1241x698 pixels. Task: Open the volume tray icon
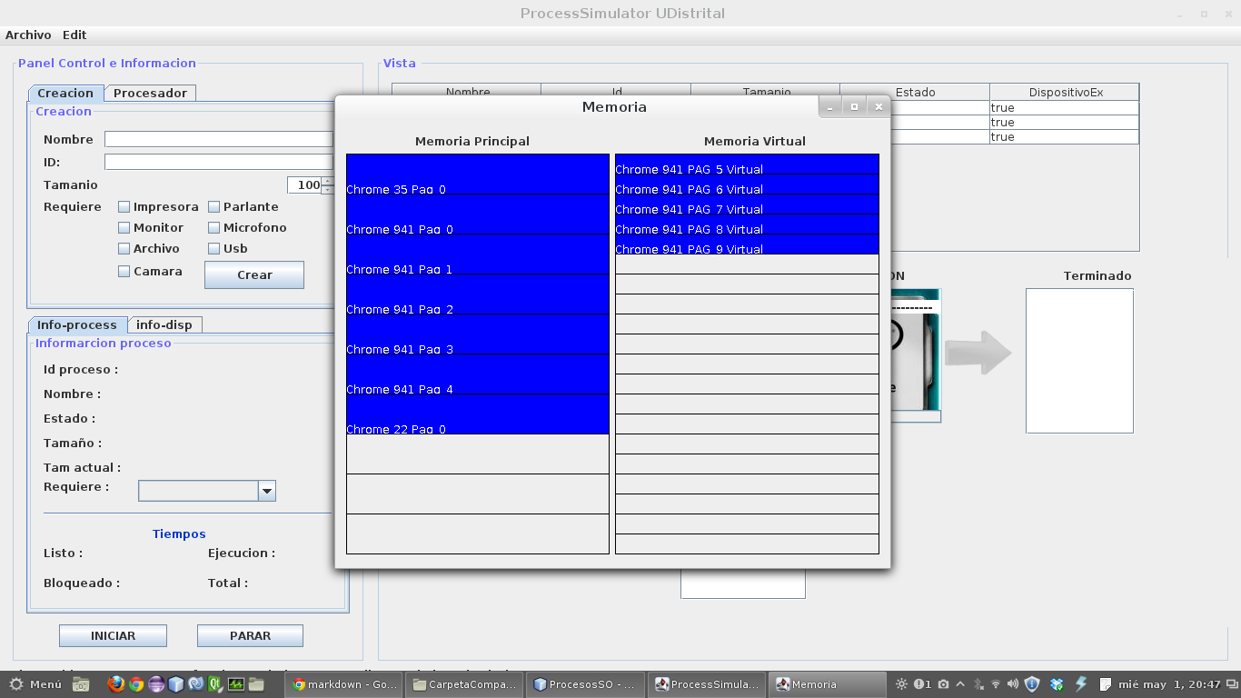[1013, 684]
